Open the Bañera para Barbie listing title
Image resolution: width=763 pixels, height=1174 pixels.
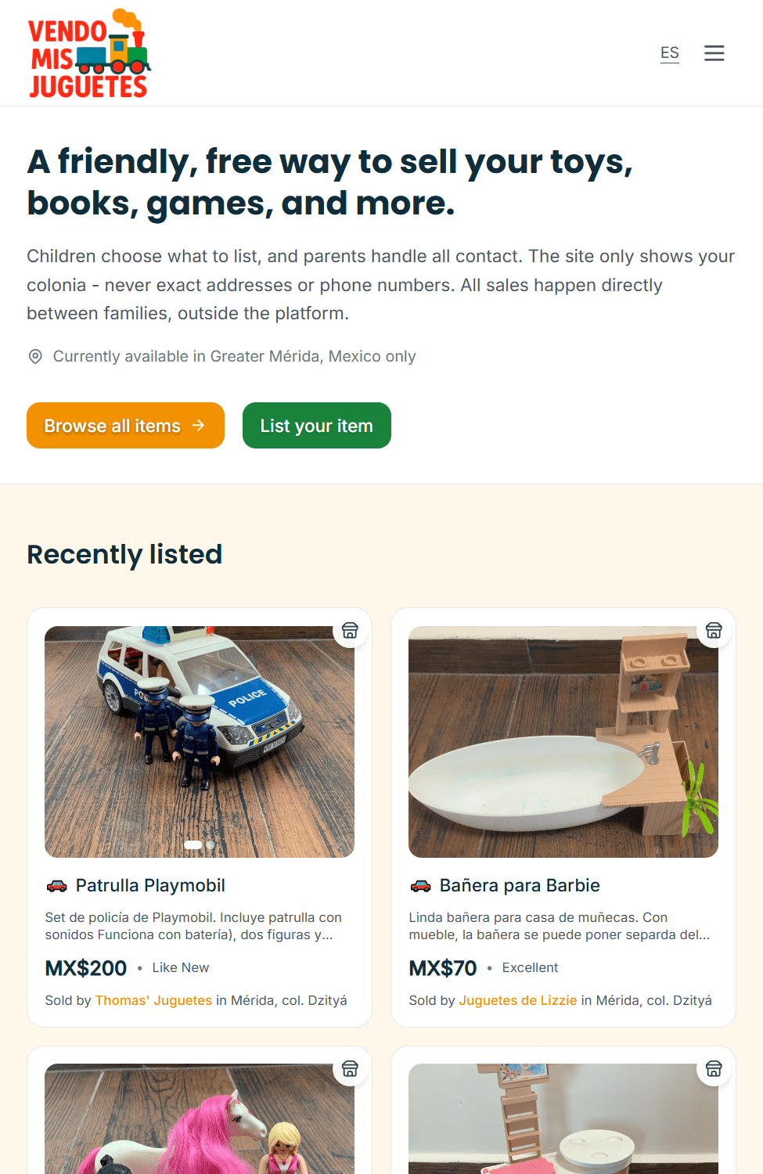tap(520, 885)
